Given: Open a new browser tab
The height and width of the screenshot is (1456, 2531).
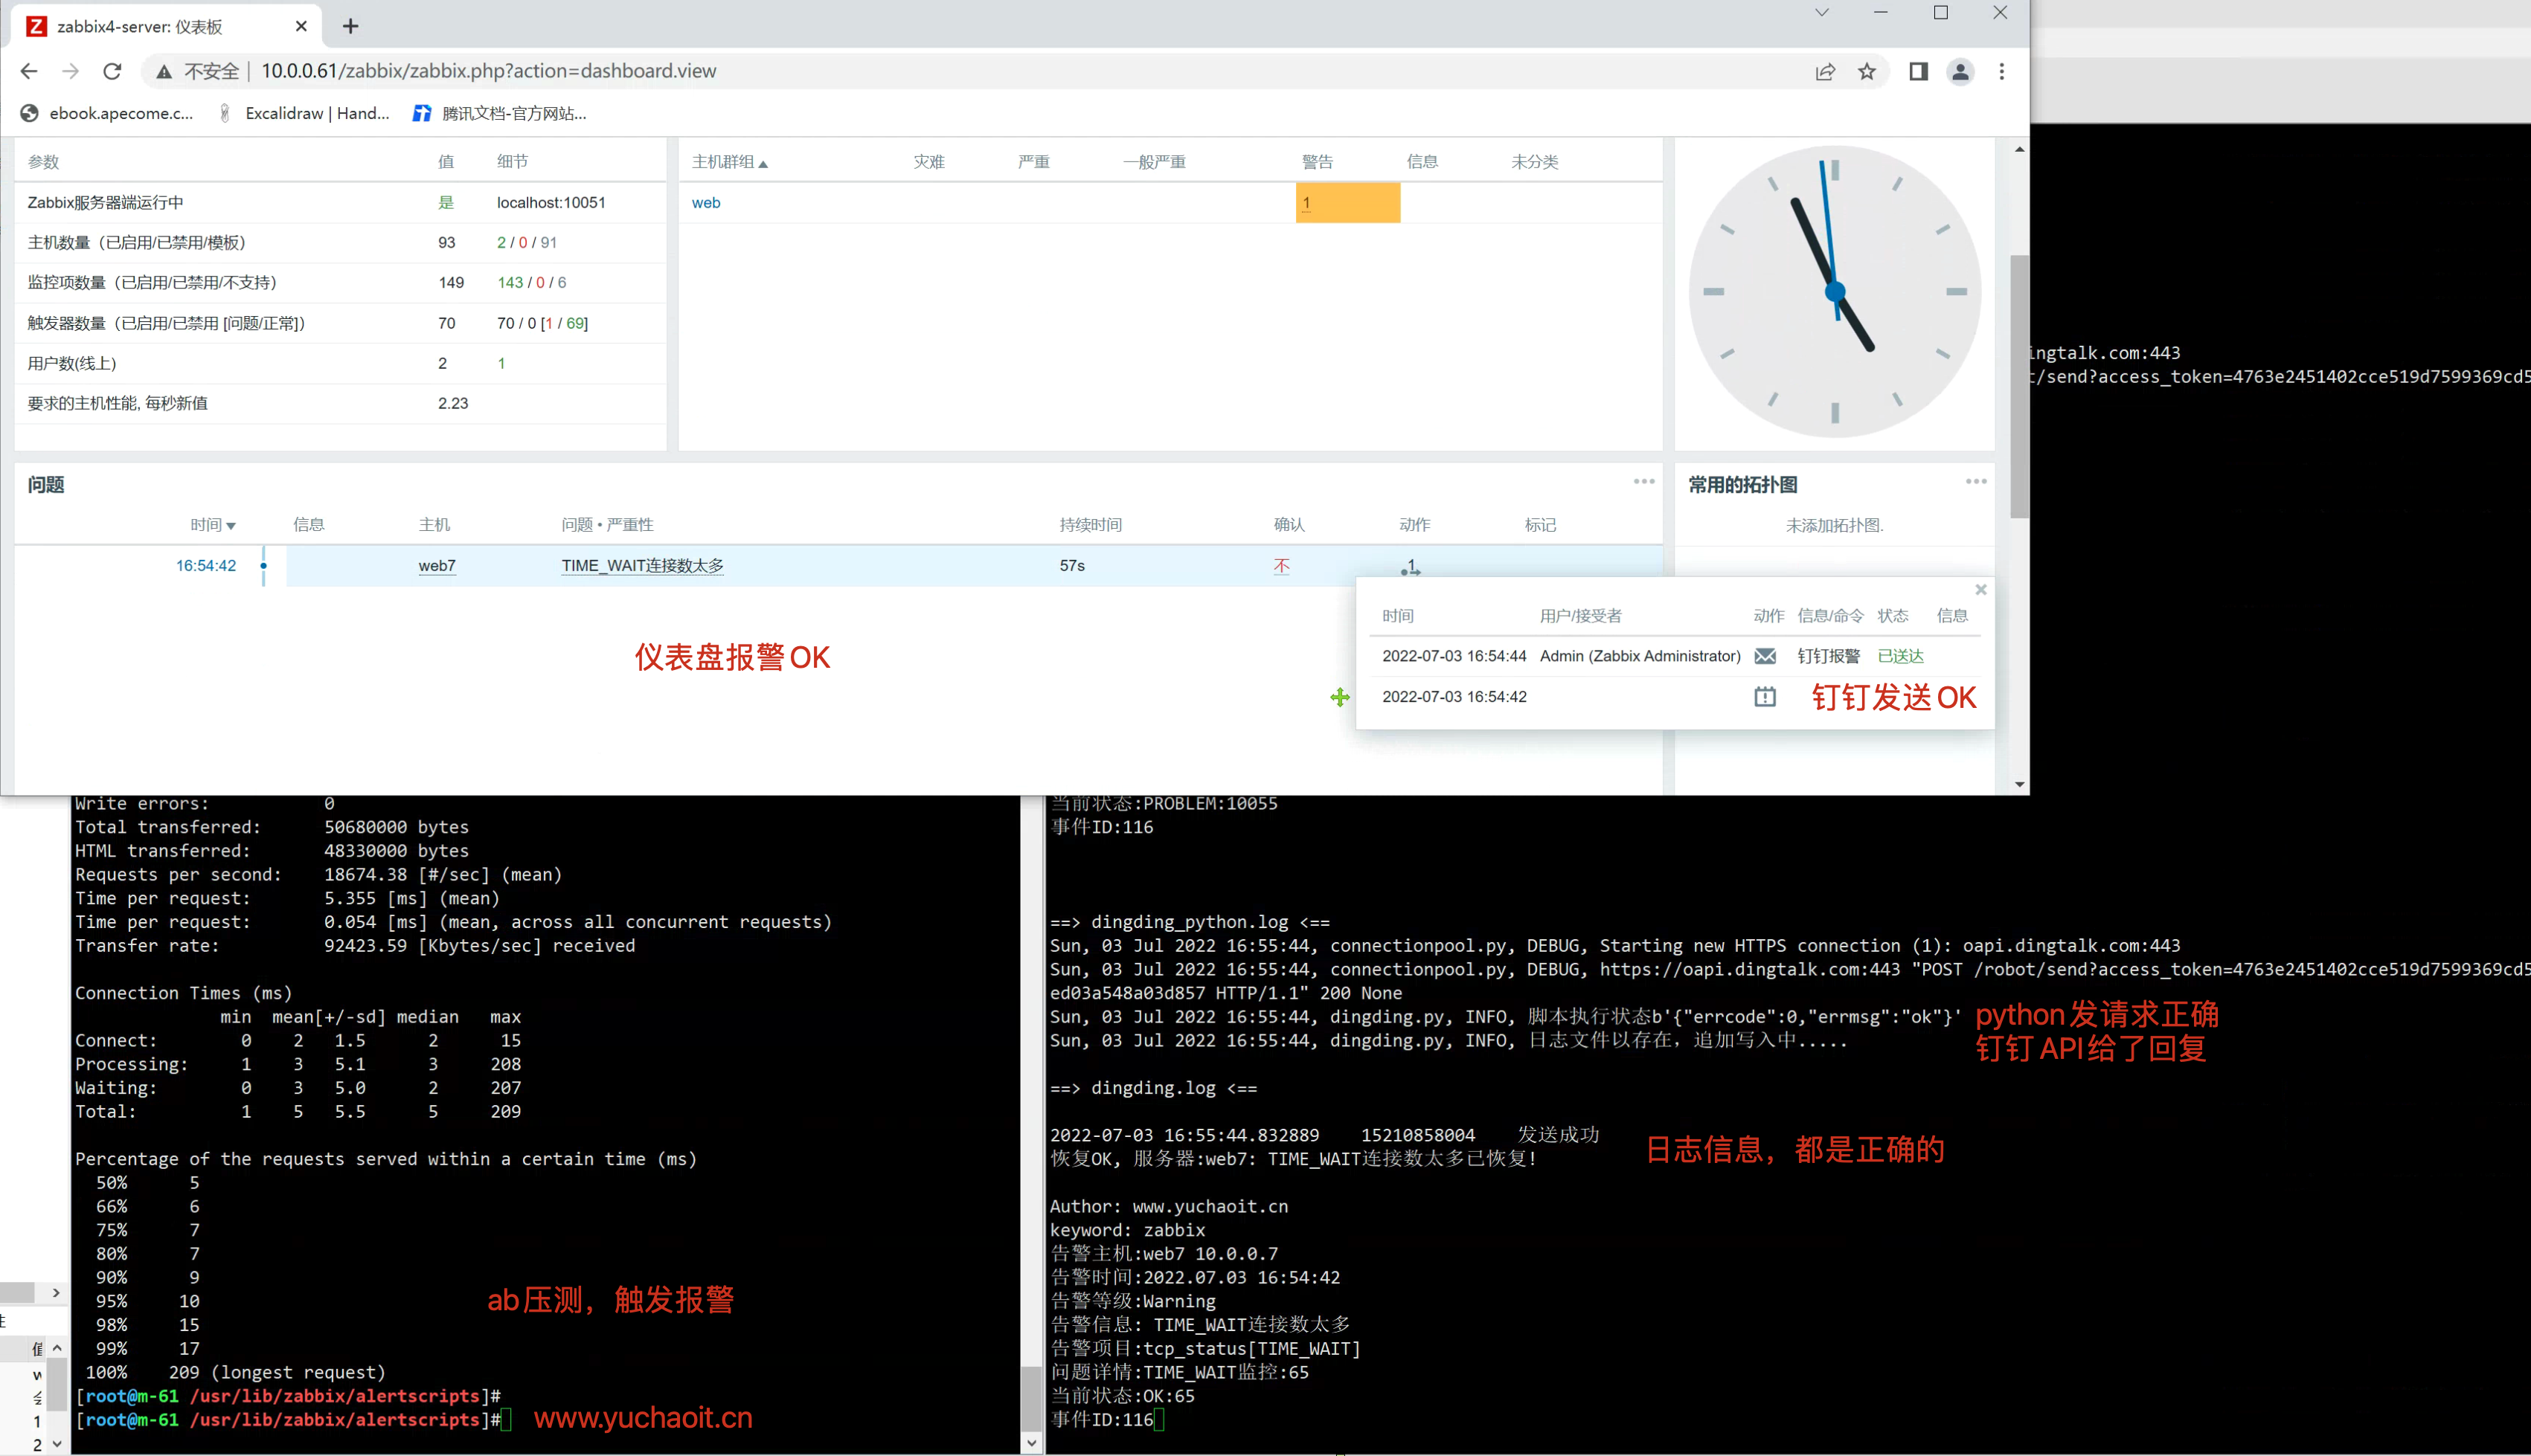Looking at the screenshot, I should 350,26.
